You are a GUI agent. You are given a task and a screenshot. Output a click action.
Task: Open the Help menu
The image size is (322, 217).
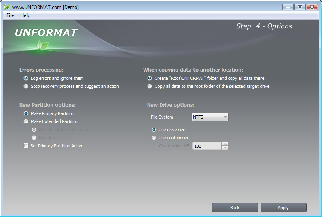(x=25, y=15)
